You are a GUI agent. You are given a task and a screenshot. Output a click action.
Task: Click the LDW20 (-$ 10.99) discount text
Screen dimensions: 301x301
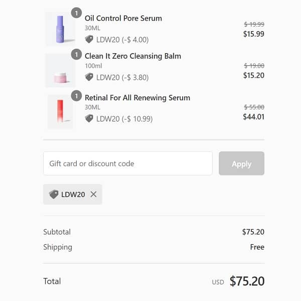(x=124, y=119)
